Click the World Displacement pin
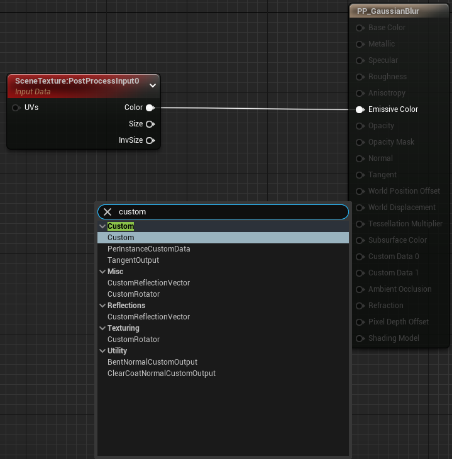 click(x=360, y=207)
